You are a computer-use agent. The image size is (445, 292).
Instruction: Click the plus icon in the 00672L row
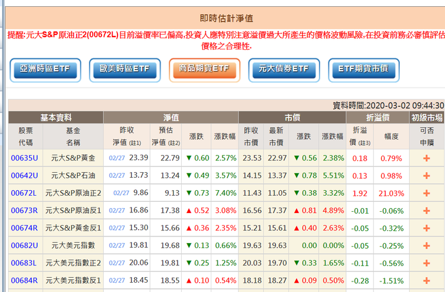426,193
